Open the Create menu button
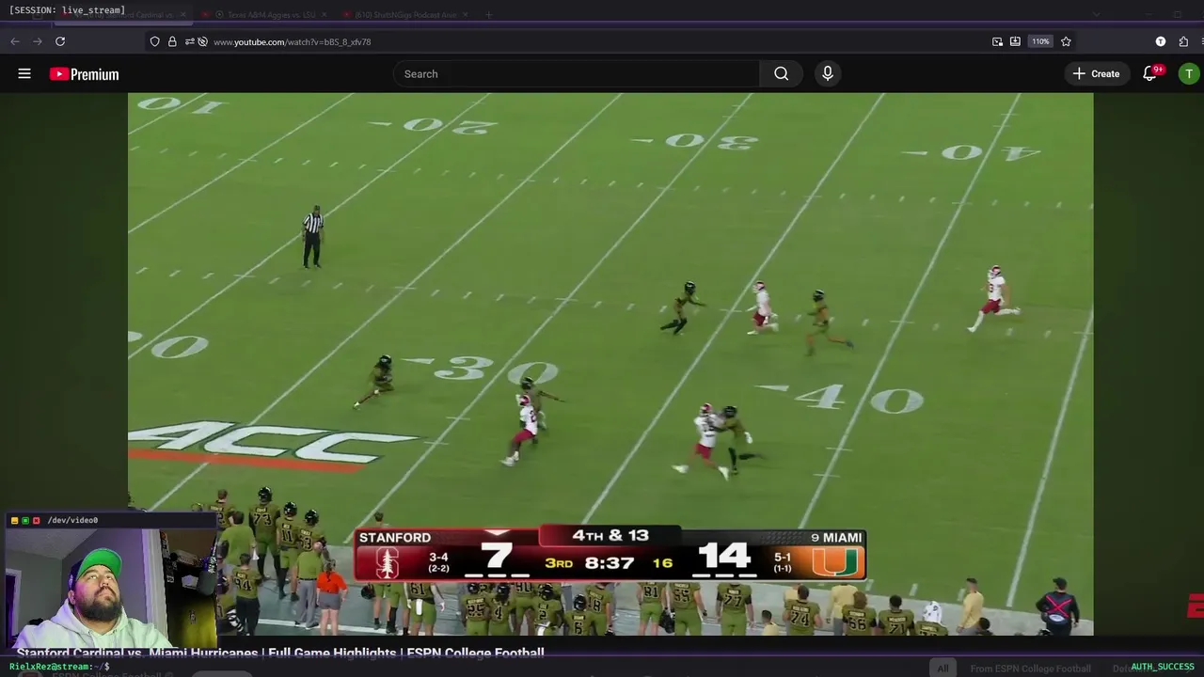Screen dimensions: 1204x677 [x=1096, y=73]
